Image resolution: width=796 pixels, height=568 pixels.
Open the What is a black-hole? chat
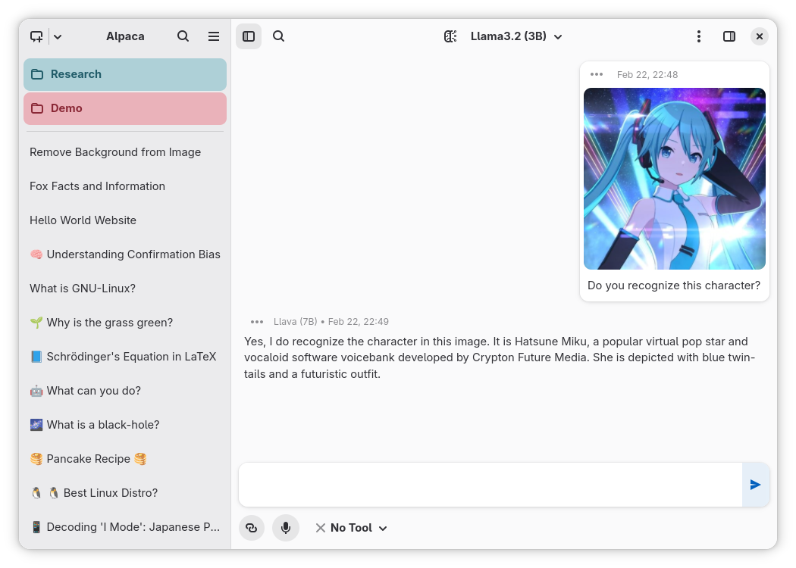point(125,424)
